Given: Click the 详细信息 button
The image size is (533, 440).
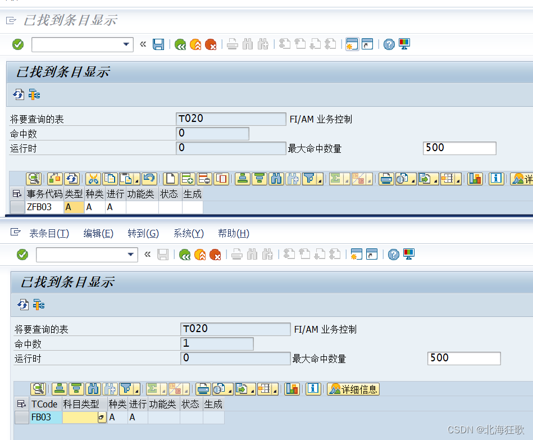Looking at the screenshot, I should (x=353, y=388).
